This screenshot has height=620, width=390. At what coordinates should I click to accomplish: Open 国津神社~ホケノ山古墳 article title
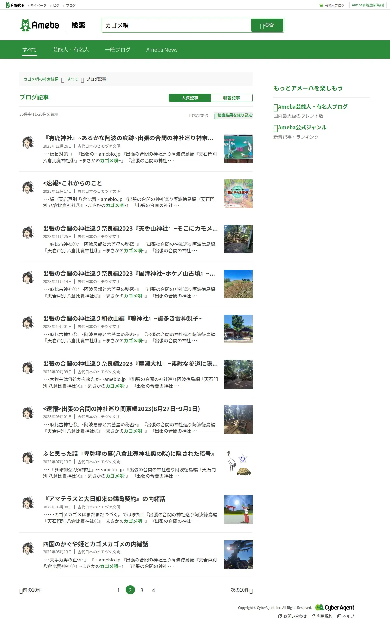[129, 274]
